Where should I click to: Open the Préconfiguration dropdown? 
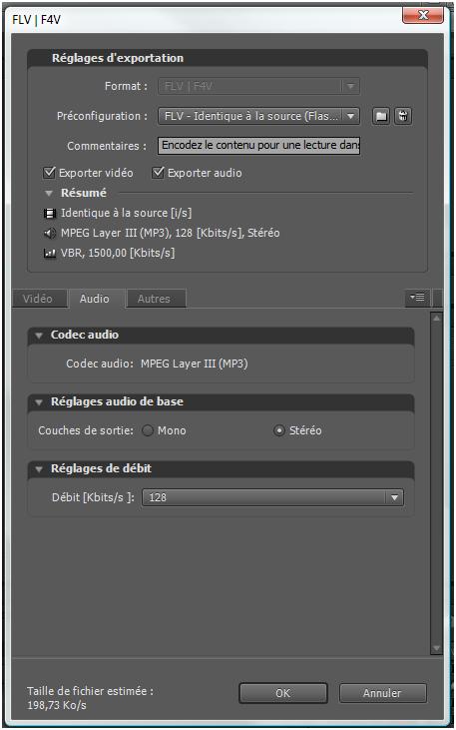tap(258, 117)
